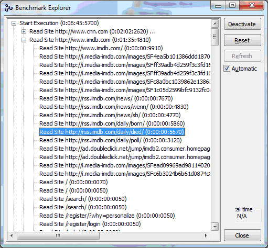
Task: Click the Deactivate button
Action: 242,24
